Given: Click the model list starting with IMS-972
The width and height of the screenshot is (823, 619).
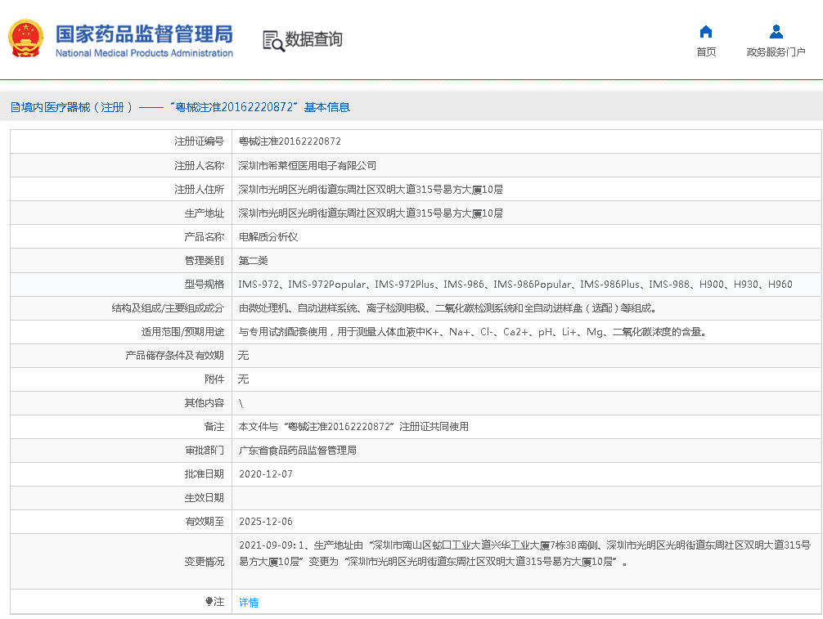Looking at the screenshot, I should click(x=515, y=285).
